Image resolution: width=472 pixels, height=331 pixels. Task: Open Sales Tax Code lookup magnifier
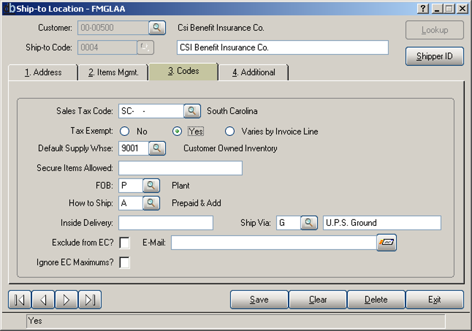pos(192,111)
